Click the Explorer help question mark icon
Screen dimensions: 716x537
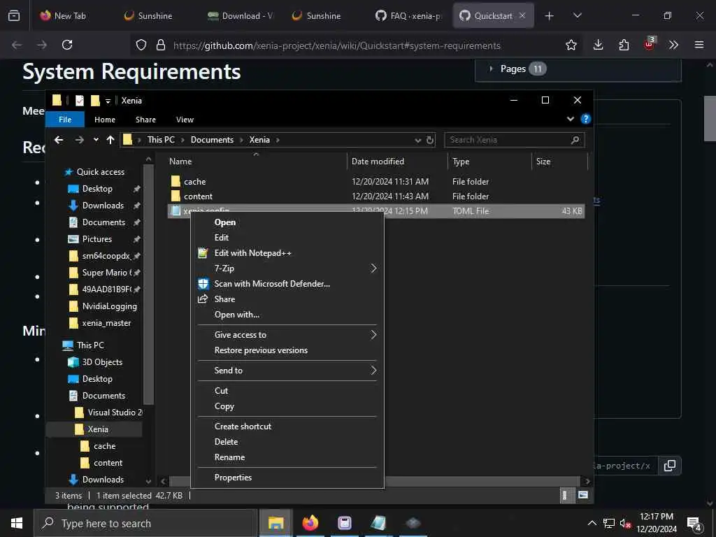coord(585,119)
